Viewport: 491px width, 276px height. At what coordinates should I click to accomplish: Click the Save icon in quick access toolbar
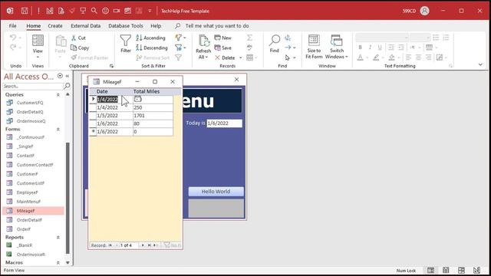[25, 11]
